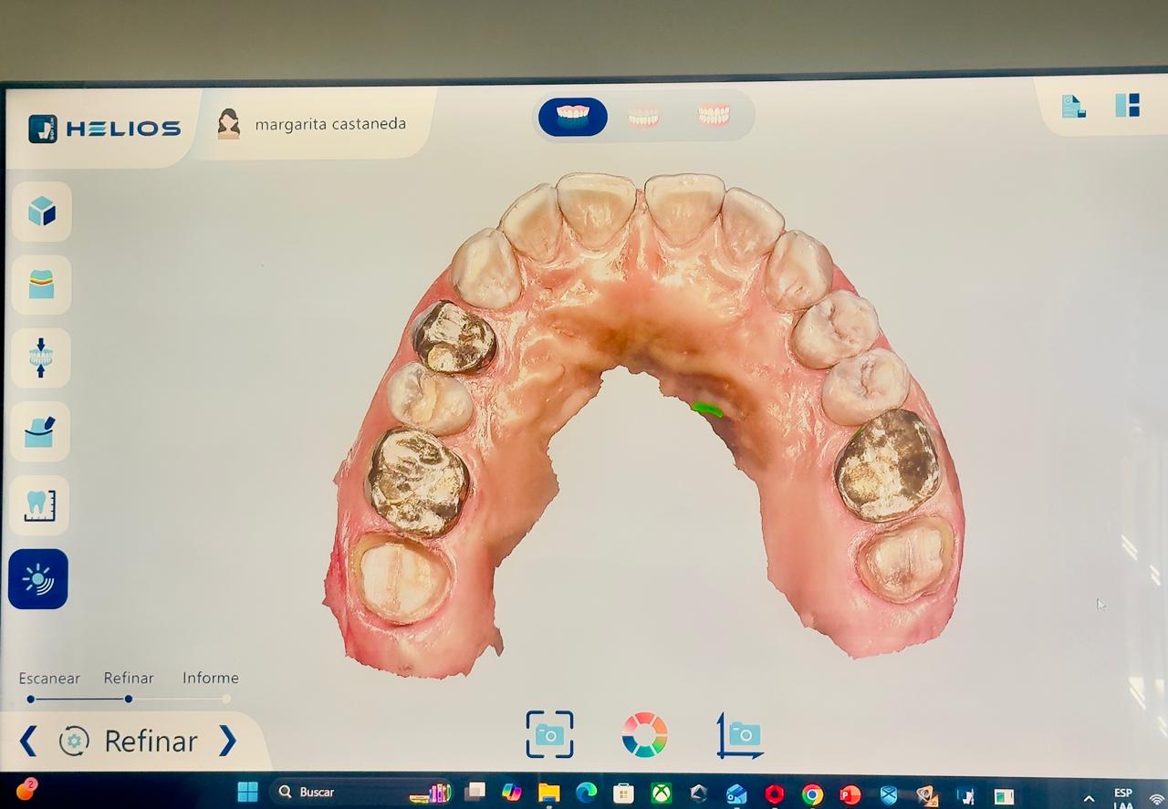
Task: Go to previous step with left chevron
Action: click(x=28, y=741)
